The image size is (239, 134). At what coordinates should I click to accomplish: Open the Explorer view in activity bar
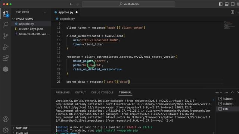pos(6,14)
